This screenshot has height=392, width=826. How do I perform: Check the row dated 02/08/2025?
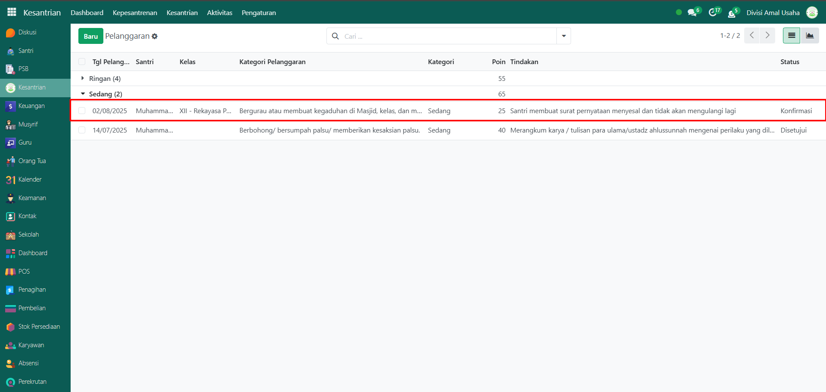(x=82, y=111)
